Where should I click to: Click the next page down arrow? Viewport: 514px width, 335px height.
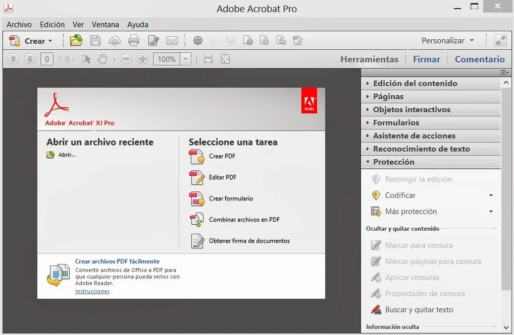(30, 59)
